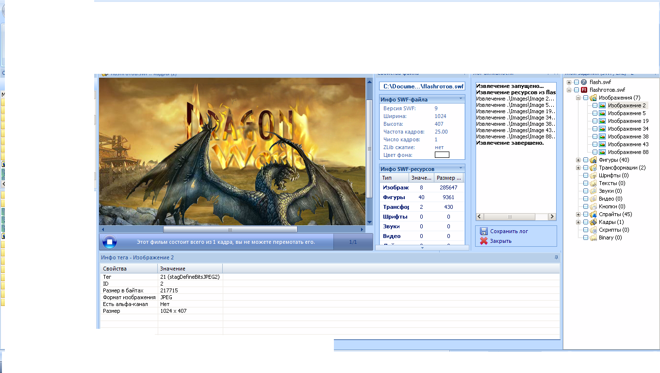Viewport: 660px width, 373px height.
Task: Click the Кнопки (0) folder icon
Action: (x=594, y=206)
